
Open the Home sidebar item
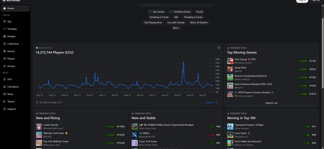[15, 8]
